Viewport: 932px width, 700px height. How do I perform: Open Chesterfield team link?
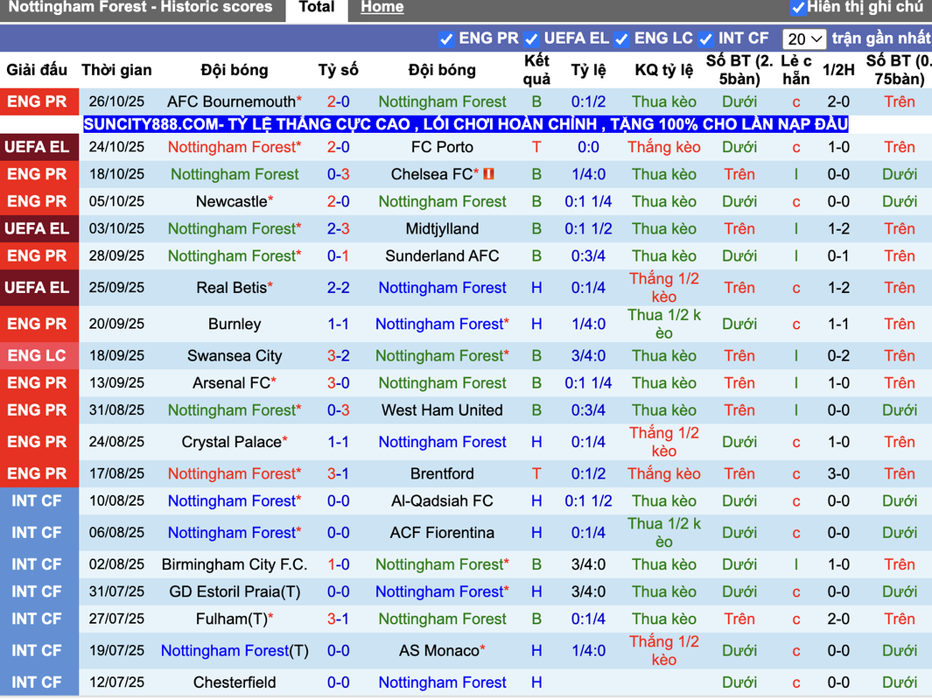click(235, 682)
